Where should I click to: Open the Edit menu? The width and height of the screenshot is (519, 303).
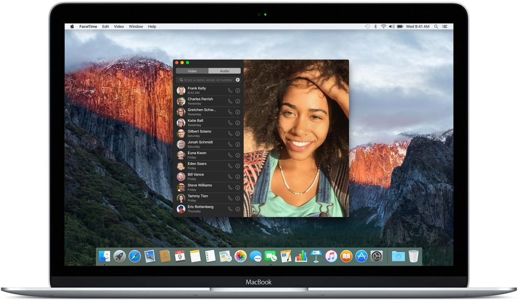tap(105, 26)
